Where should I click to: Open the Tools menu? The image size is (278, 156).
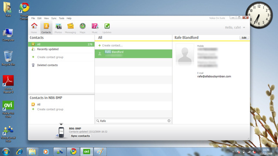62,18
